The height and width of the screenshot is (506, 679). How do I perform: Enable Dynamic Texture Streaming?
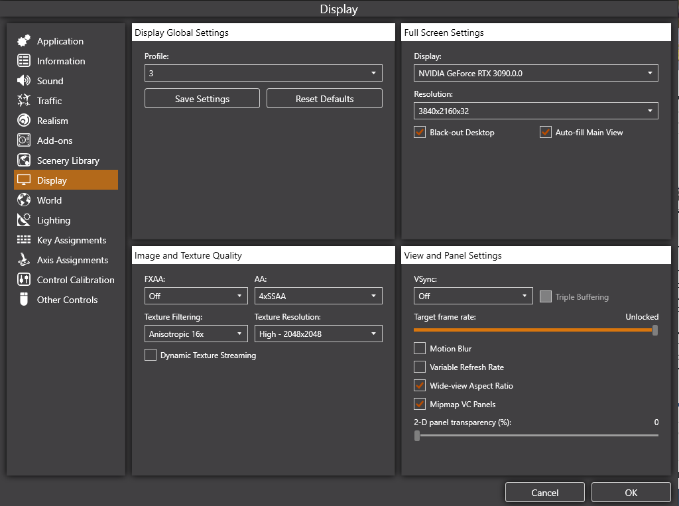151,355
